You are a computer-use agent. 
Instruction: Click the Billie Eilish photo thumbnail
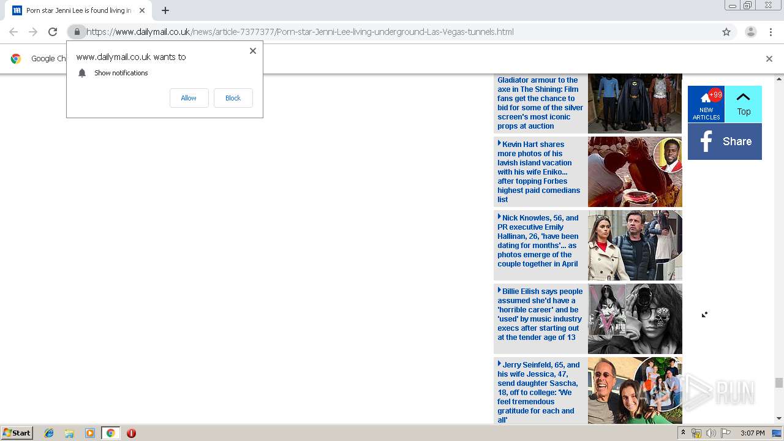635,318
